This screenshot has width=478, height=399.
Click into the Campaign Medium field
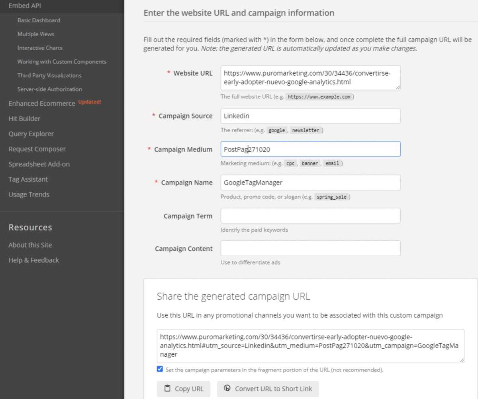(x=311, y=149)
